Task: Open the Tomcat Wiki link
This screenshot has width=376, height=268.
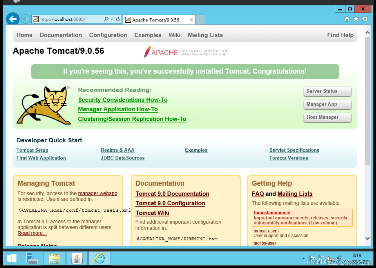Action: click(152, 213)
